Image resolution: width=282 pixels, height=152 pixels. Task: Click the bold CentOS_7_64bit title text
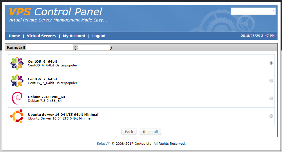coord(42,79)
